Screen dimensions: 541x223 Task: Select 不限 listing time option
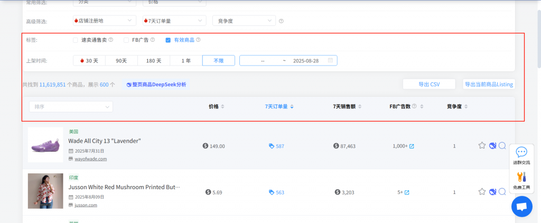point(219,60)
